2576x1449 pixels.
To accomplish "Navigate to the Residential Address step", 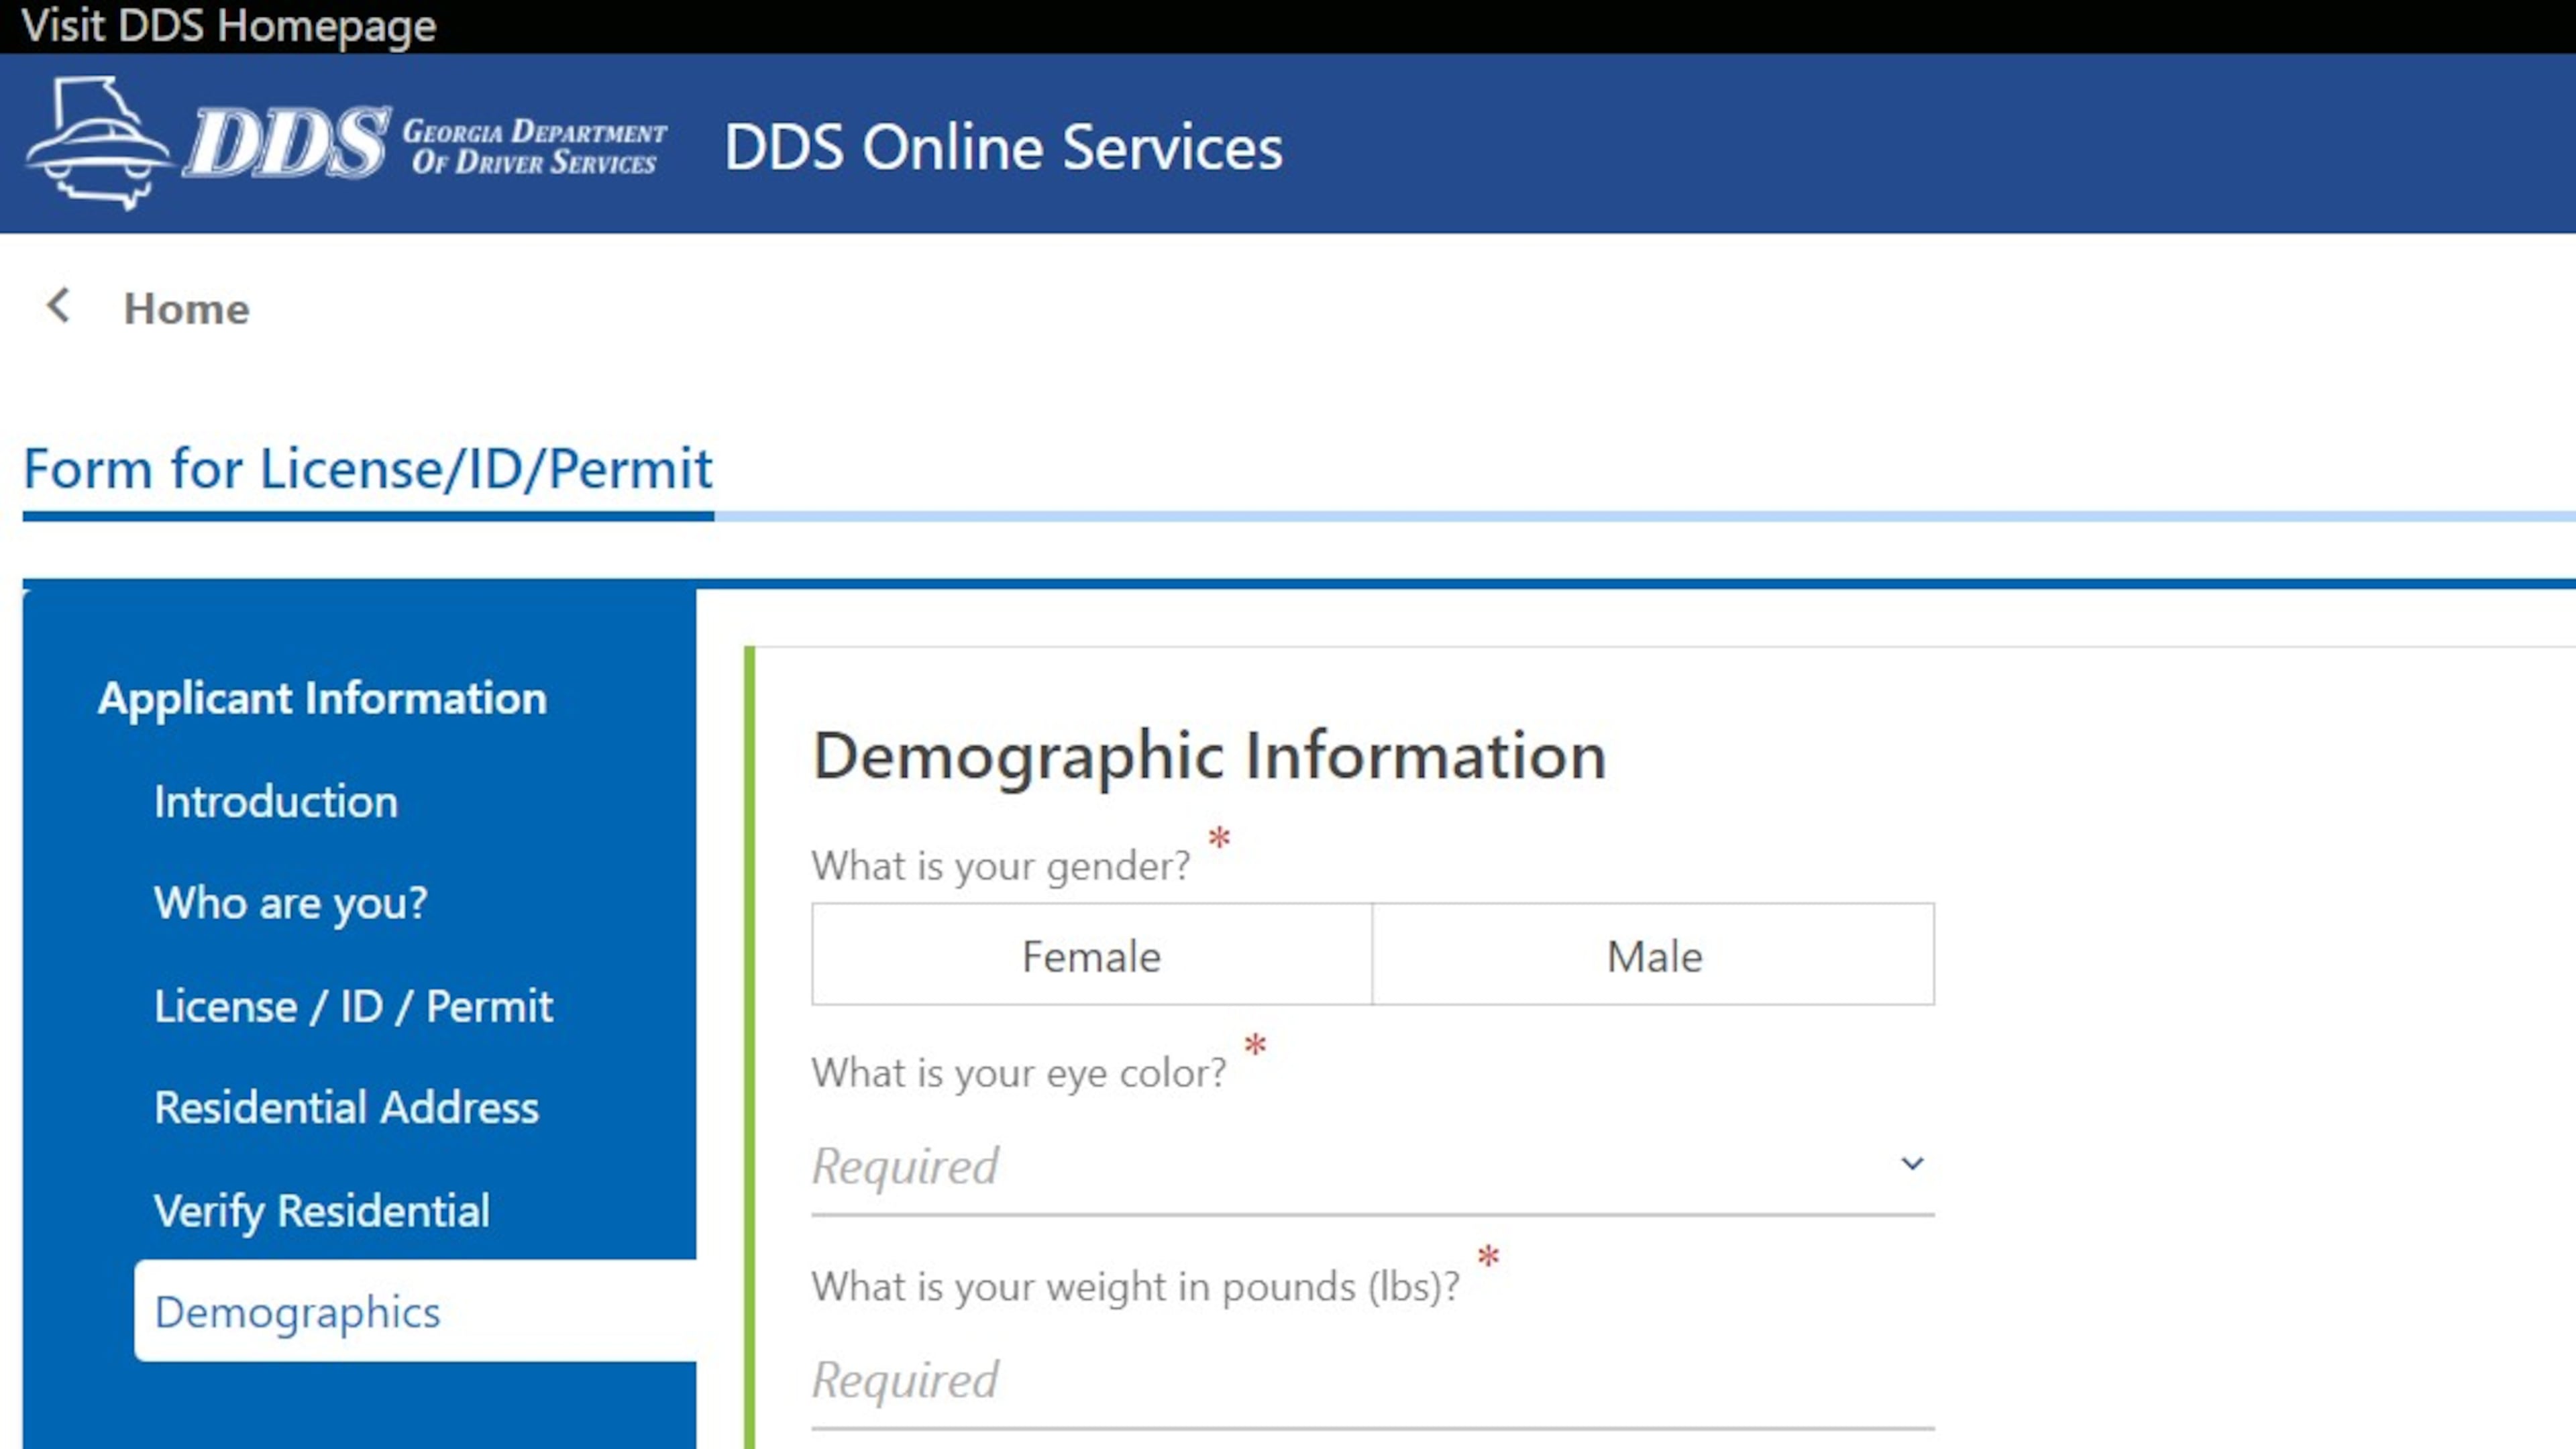I will 346,1107.
